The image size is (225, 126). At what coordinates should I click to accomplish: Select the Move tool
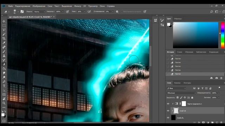(4, 21)
